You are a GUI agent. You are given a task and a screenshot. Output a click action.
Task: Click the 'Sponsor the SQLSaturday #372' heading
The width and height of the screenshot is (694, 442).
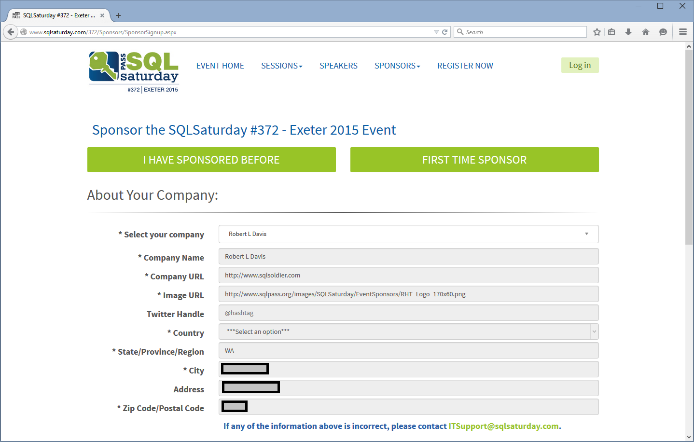pos(244,130)
